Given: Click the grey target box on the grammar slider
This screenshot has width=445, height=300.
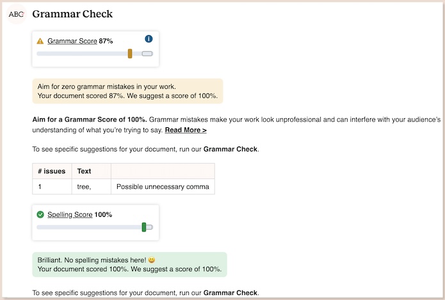Looking at the screenshot, I should [x=147, y=54].
